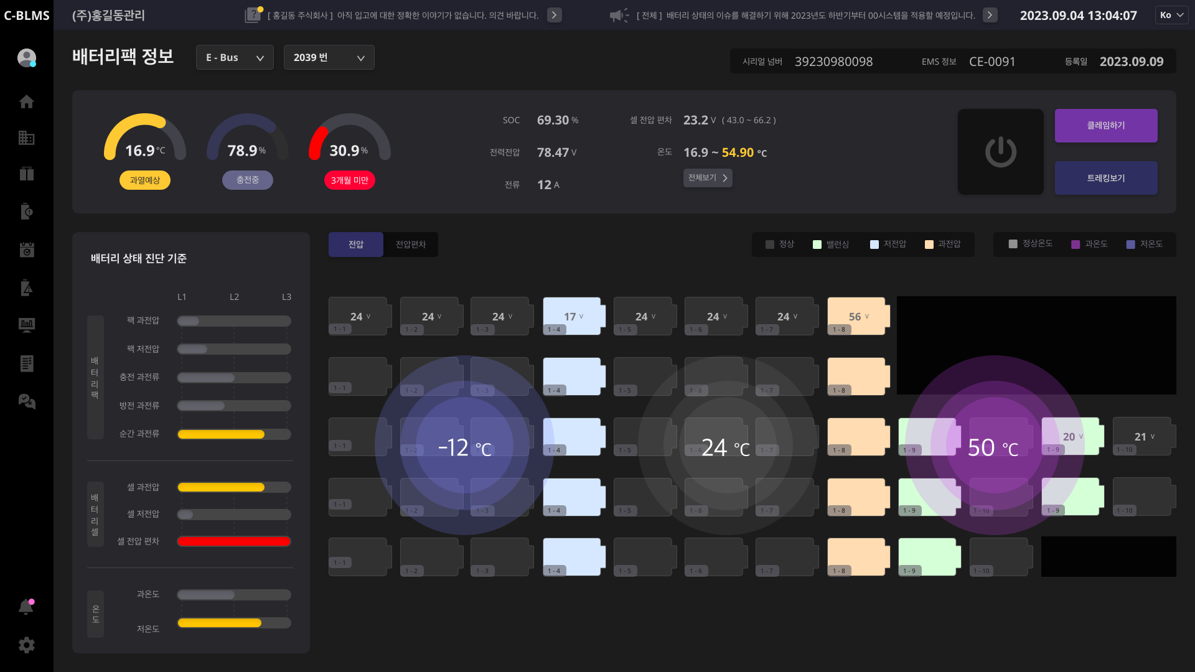Open the monitor chart dashboard sidebar icon
The image size is (1195, 672).
26,325
